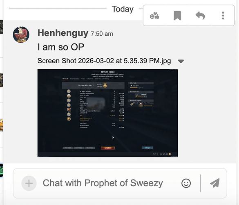The height and width of the screenshot is (205, 239).
Task: Open the three-dot more options menu
Action: [x=223, y=16]
